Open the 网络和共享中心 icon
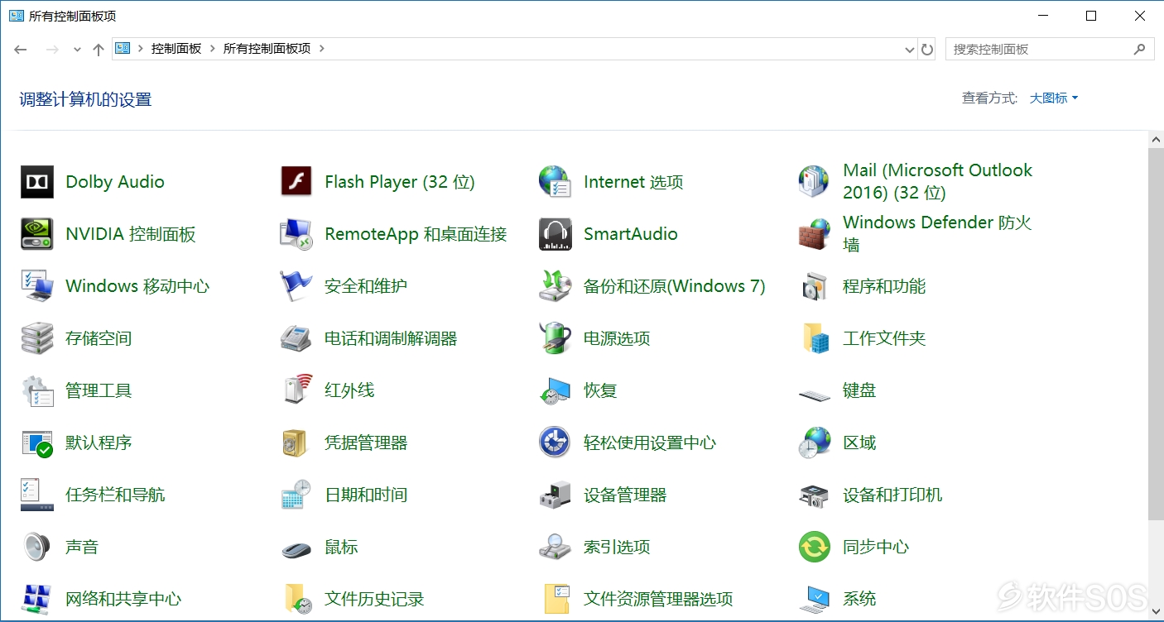Screen dimensions: 1164x622 (x=36, y=599)
